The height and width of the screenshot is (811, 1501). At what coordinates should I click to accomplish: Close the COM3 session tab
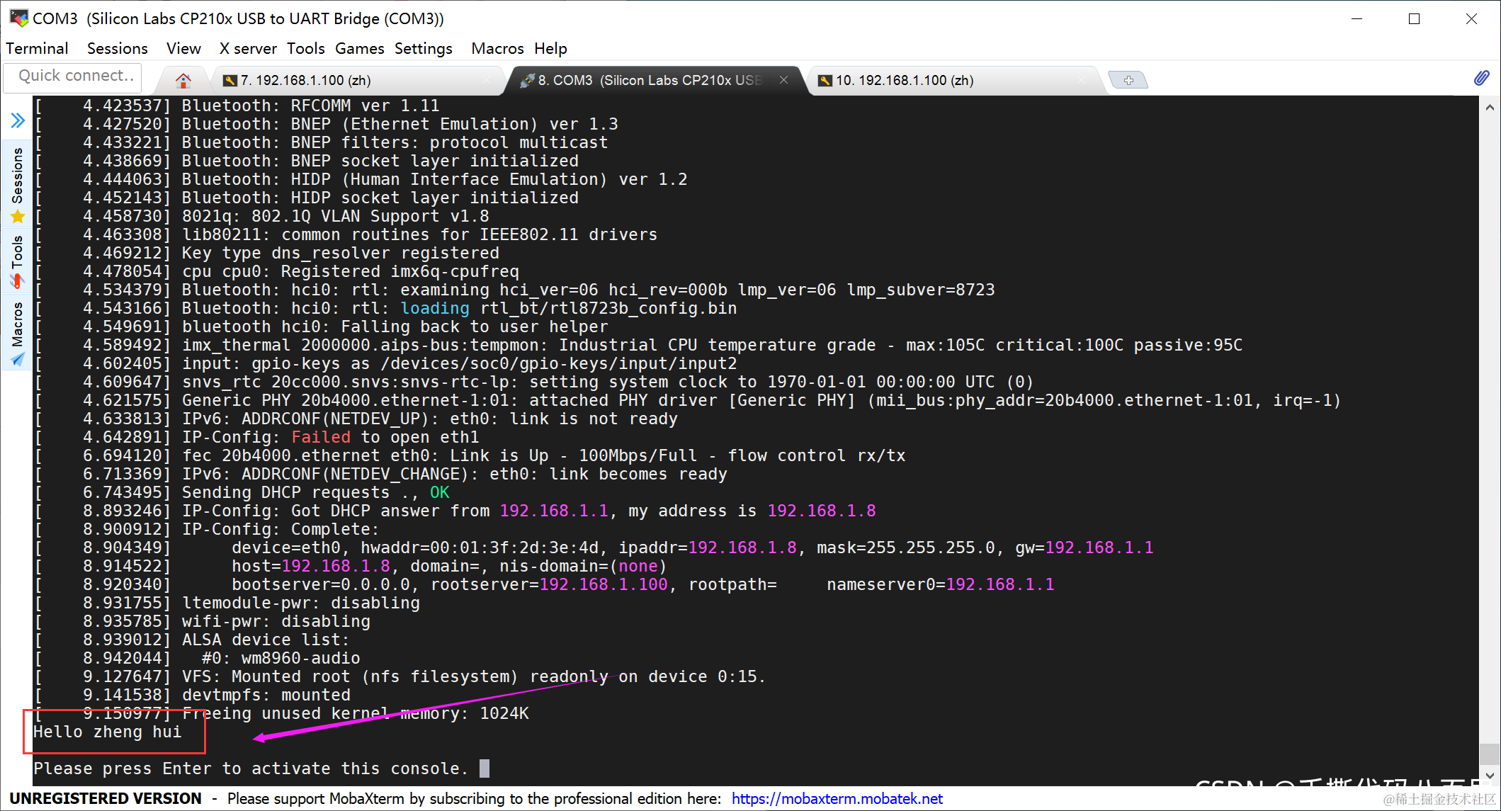coord(783,80)
